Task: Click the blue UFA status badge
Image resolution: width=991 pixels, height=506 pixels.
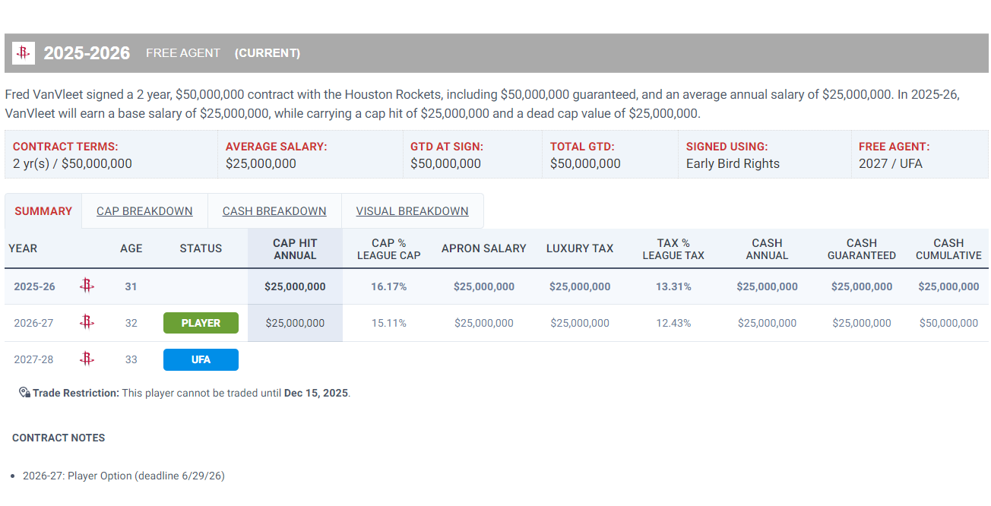Action: (x=201, y=359)
